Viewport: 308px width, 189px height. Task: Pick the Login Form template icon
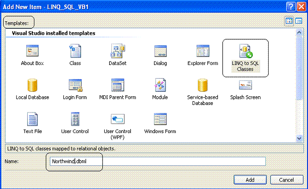click(75, 85)
